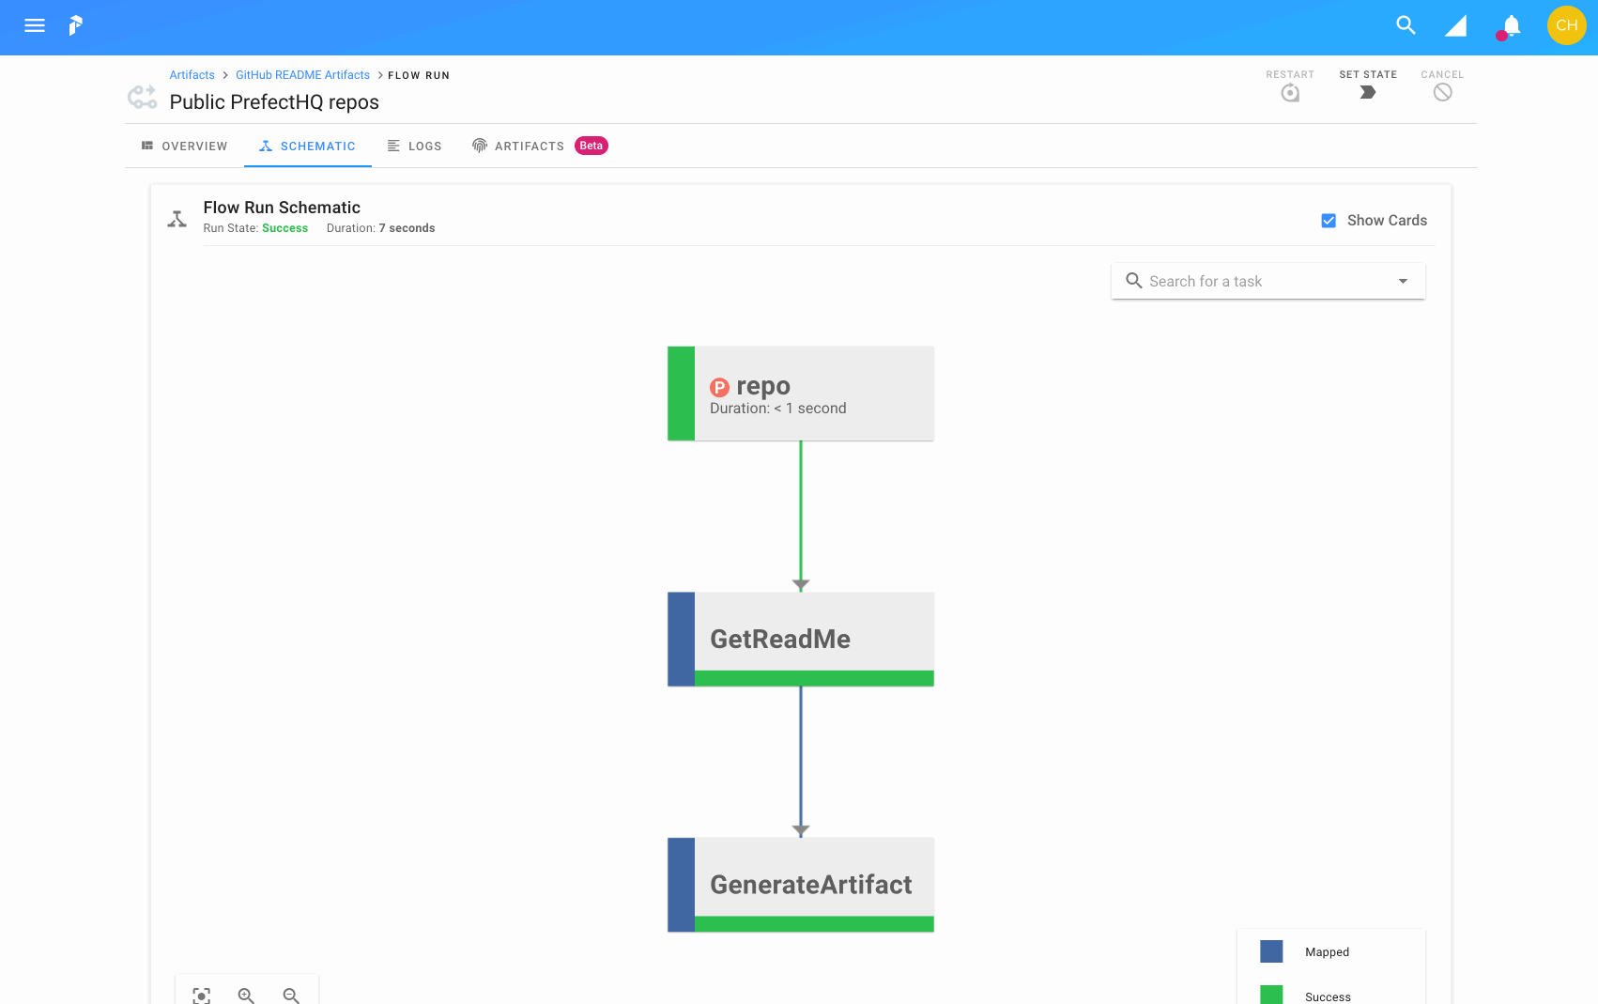Open the hamburger navigation menu
Image resolution: width=1598 pixels, height=1004 pixels.
tap(35, 25)
